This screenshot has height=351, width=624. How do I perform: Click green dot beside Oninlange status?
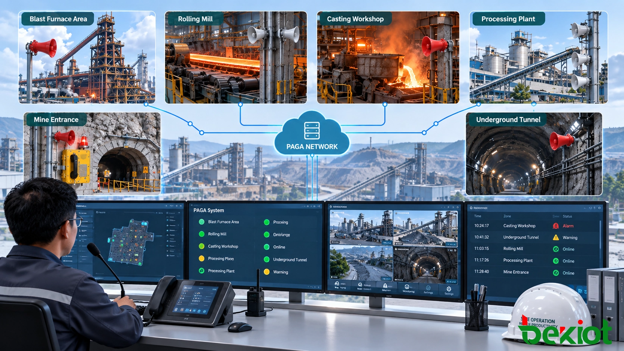[266, 235]
